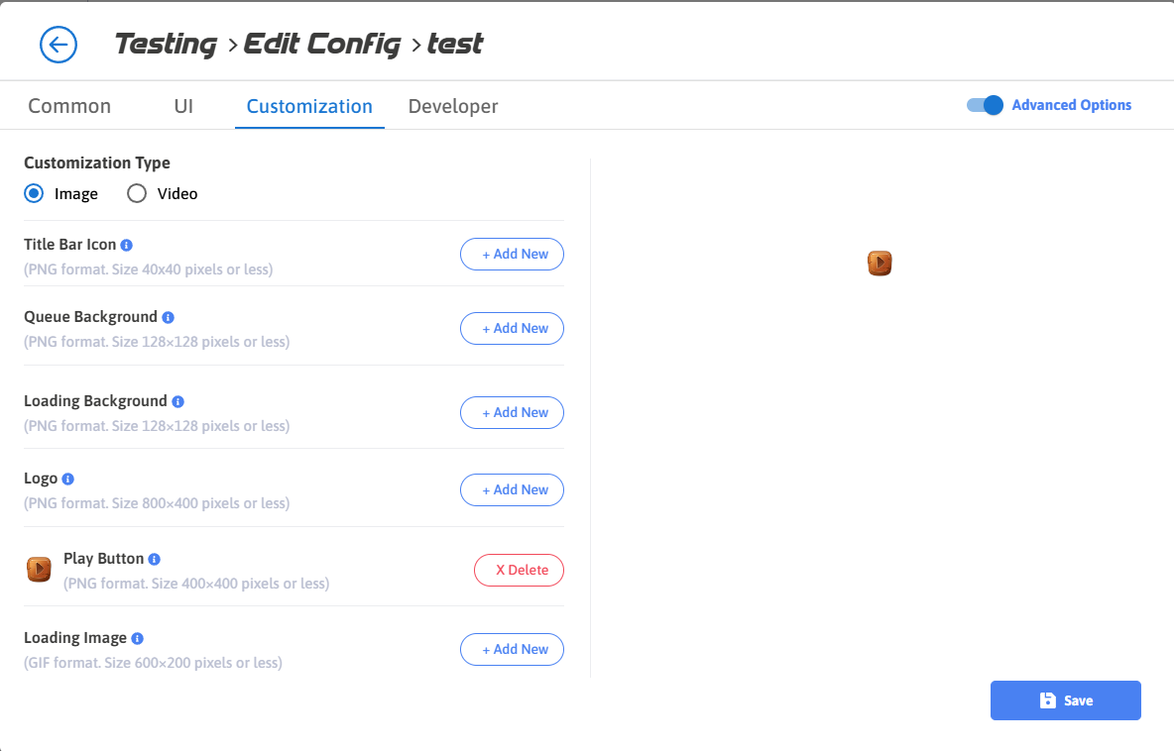Image resolution: width=1174 pixels, height=751 pixels.
Task: Click info icon next to Logo
Action: pyautogui.click(x=68, y=479)
